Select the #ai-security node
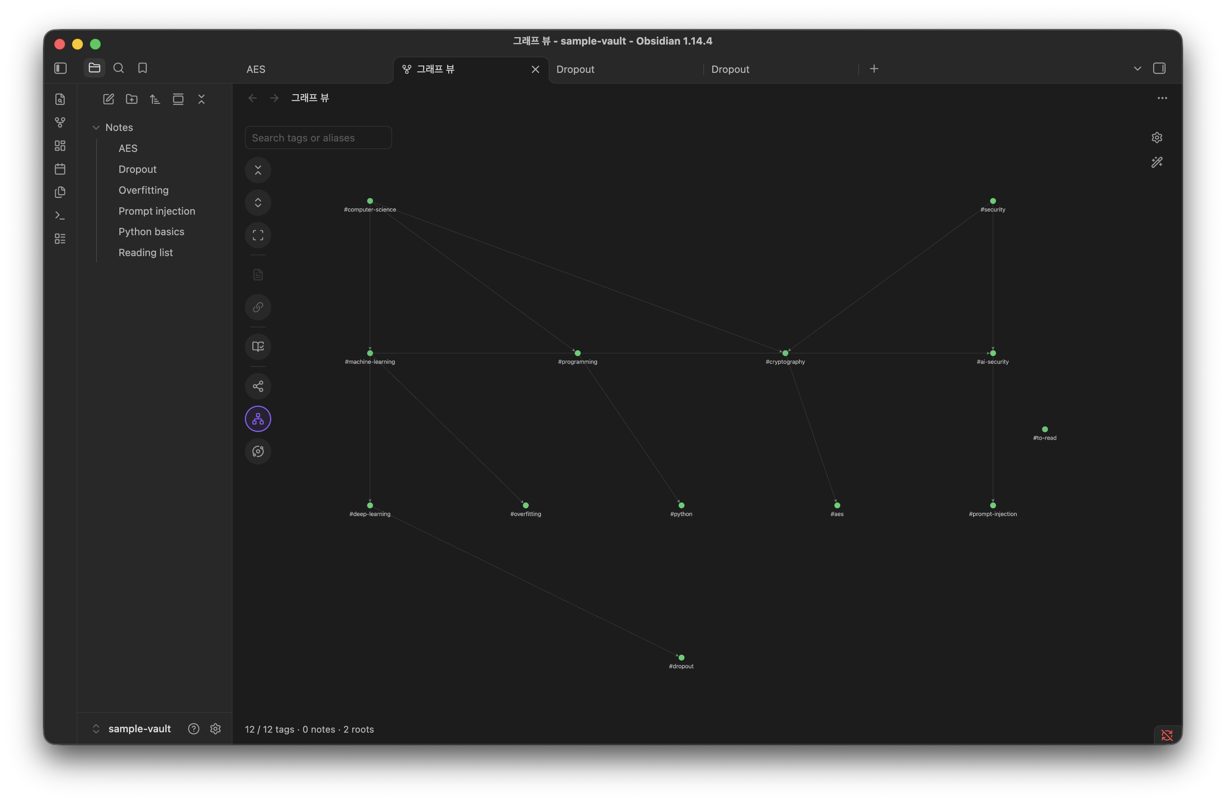The height and width of the screenshot is (802, 1226). [993, 353]
